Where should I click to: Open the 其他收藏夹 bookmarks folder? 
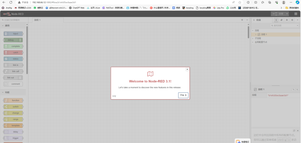click(292, 8)
